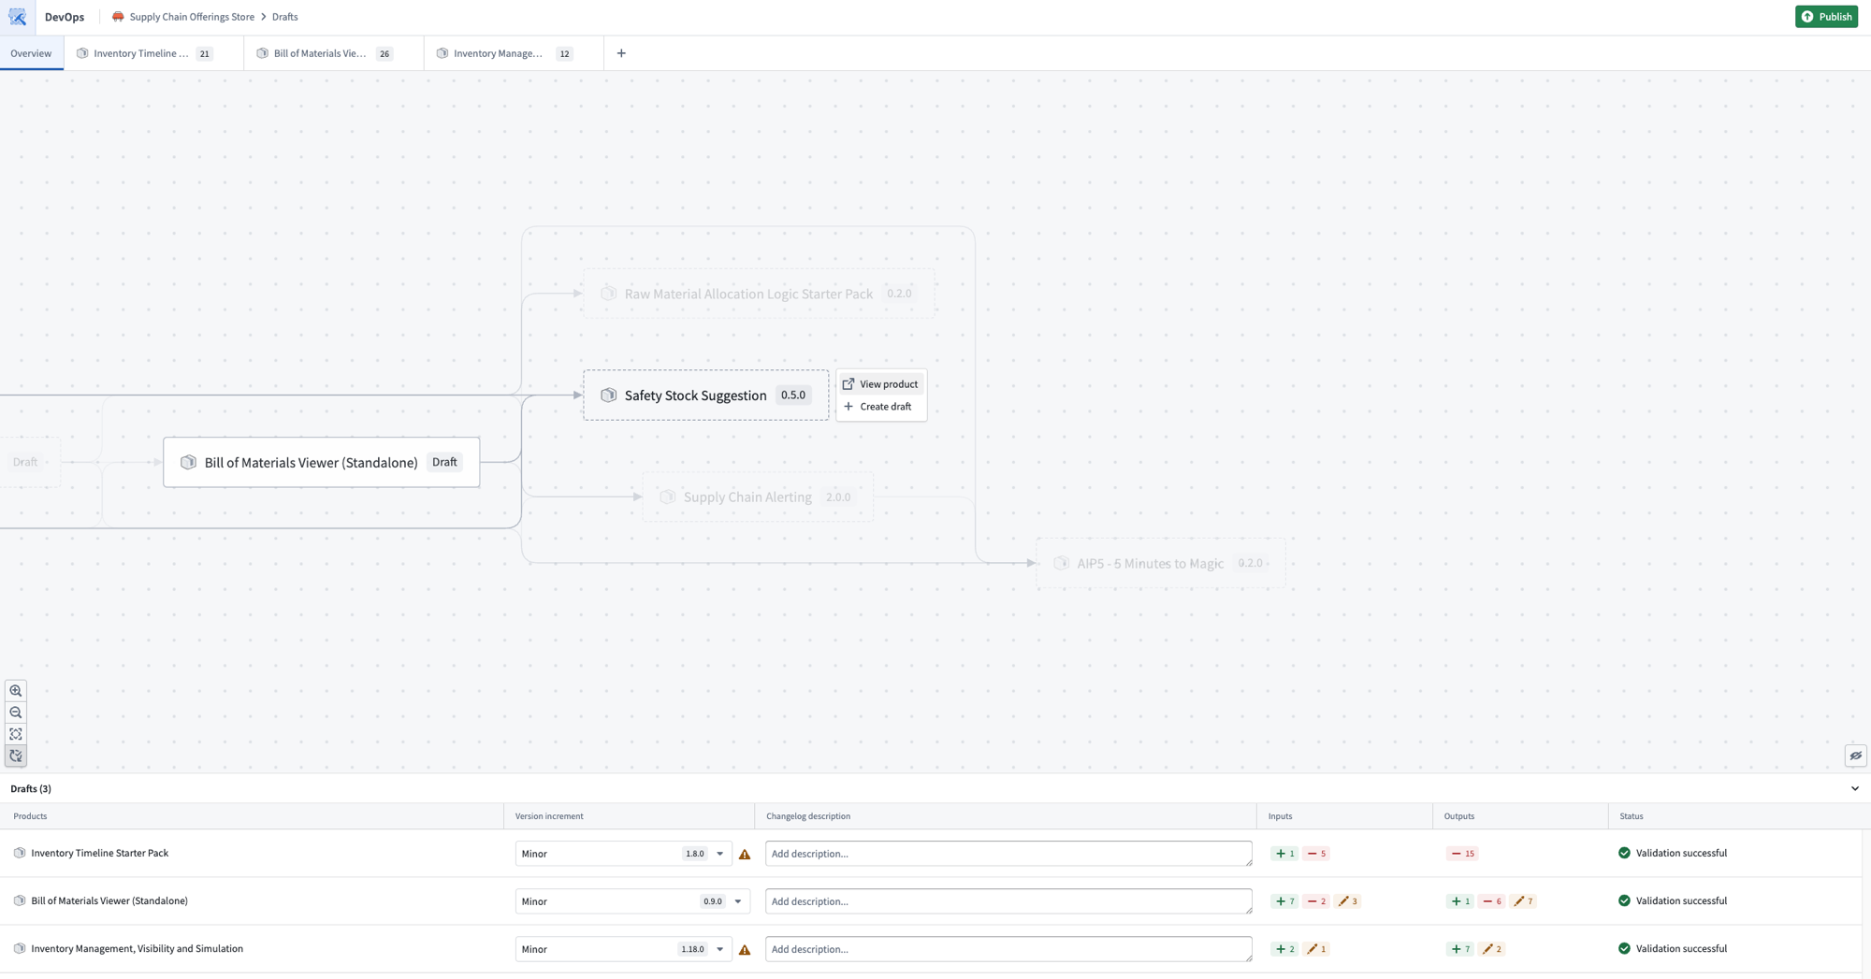Screen dimensions: 1871x979
Task: Add a new tab with plus icon
Action: pos(621,53)
